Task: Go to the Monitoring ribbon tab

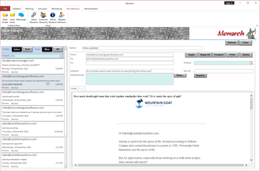Action: click(x=57, y=9)
